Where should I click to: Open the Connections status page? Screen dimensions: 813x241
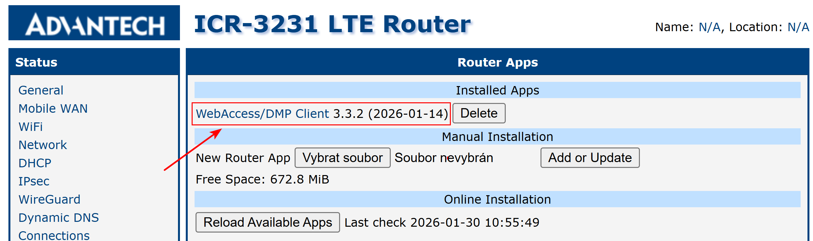(x=54, y=235)
